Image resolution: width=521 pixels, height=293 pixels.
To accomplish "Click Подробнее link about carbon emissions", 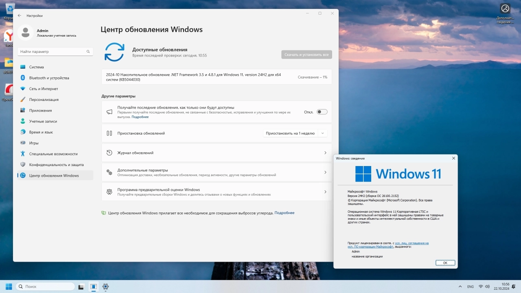I will pyautogui.click(x=285, y=213).
